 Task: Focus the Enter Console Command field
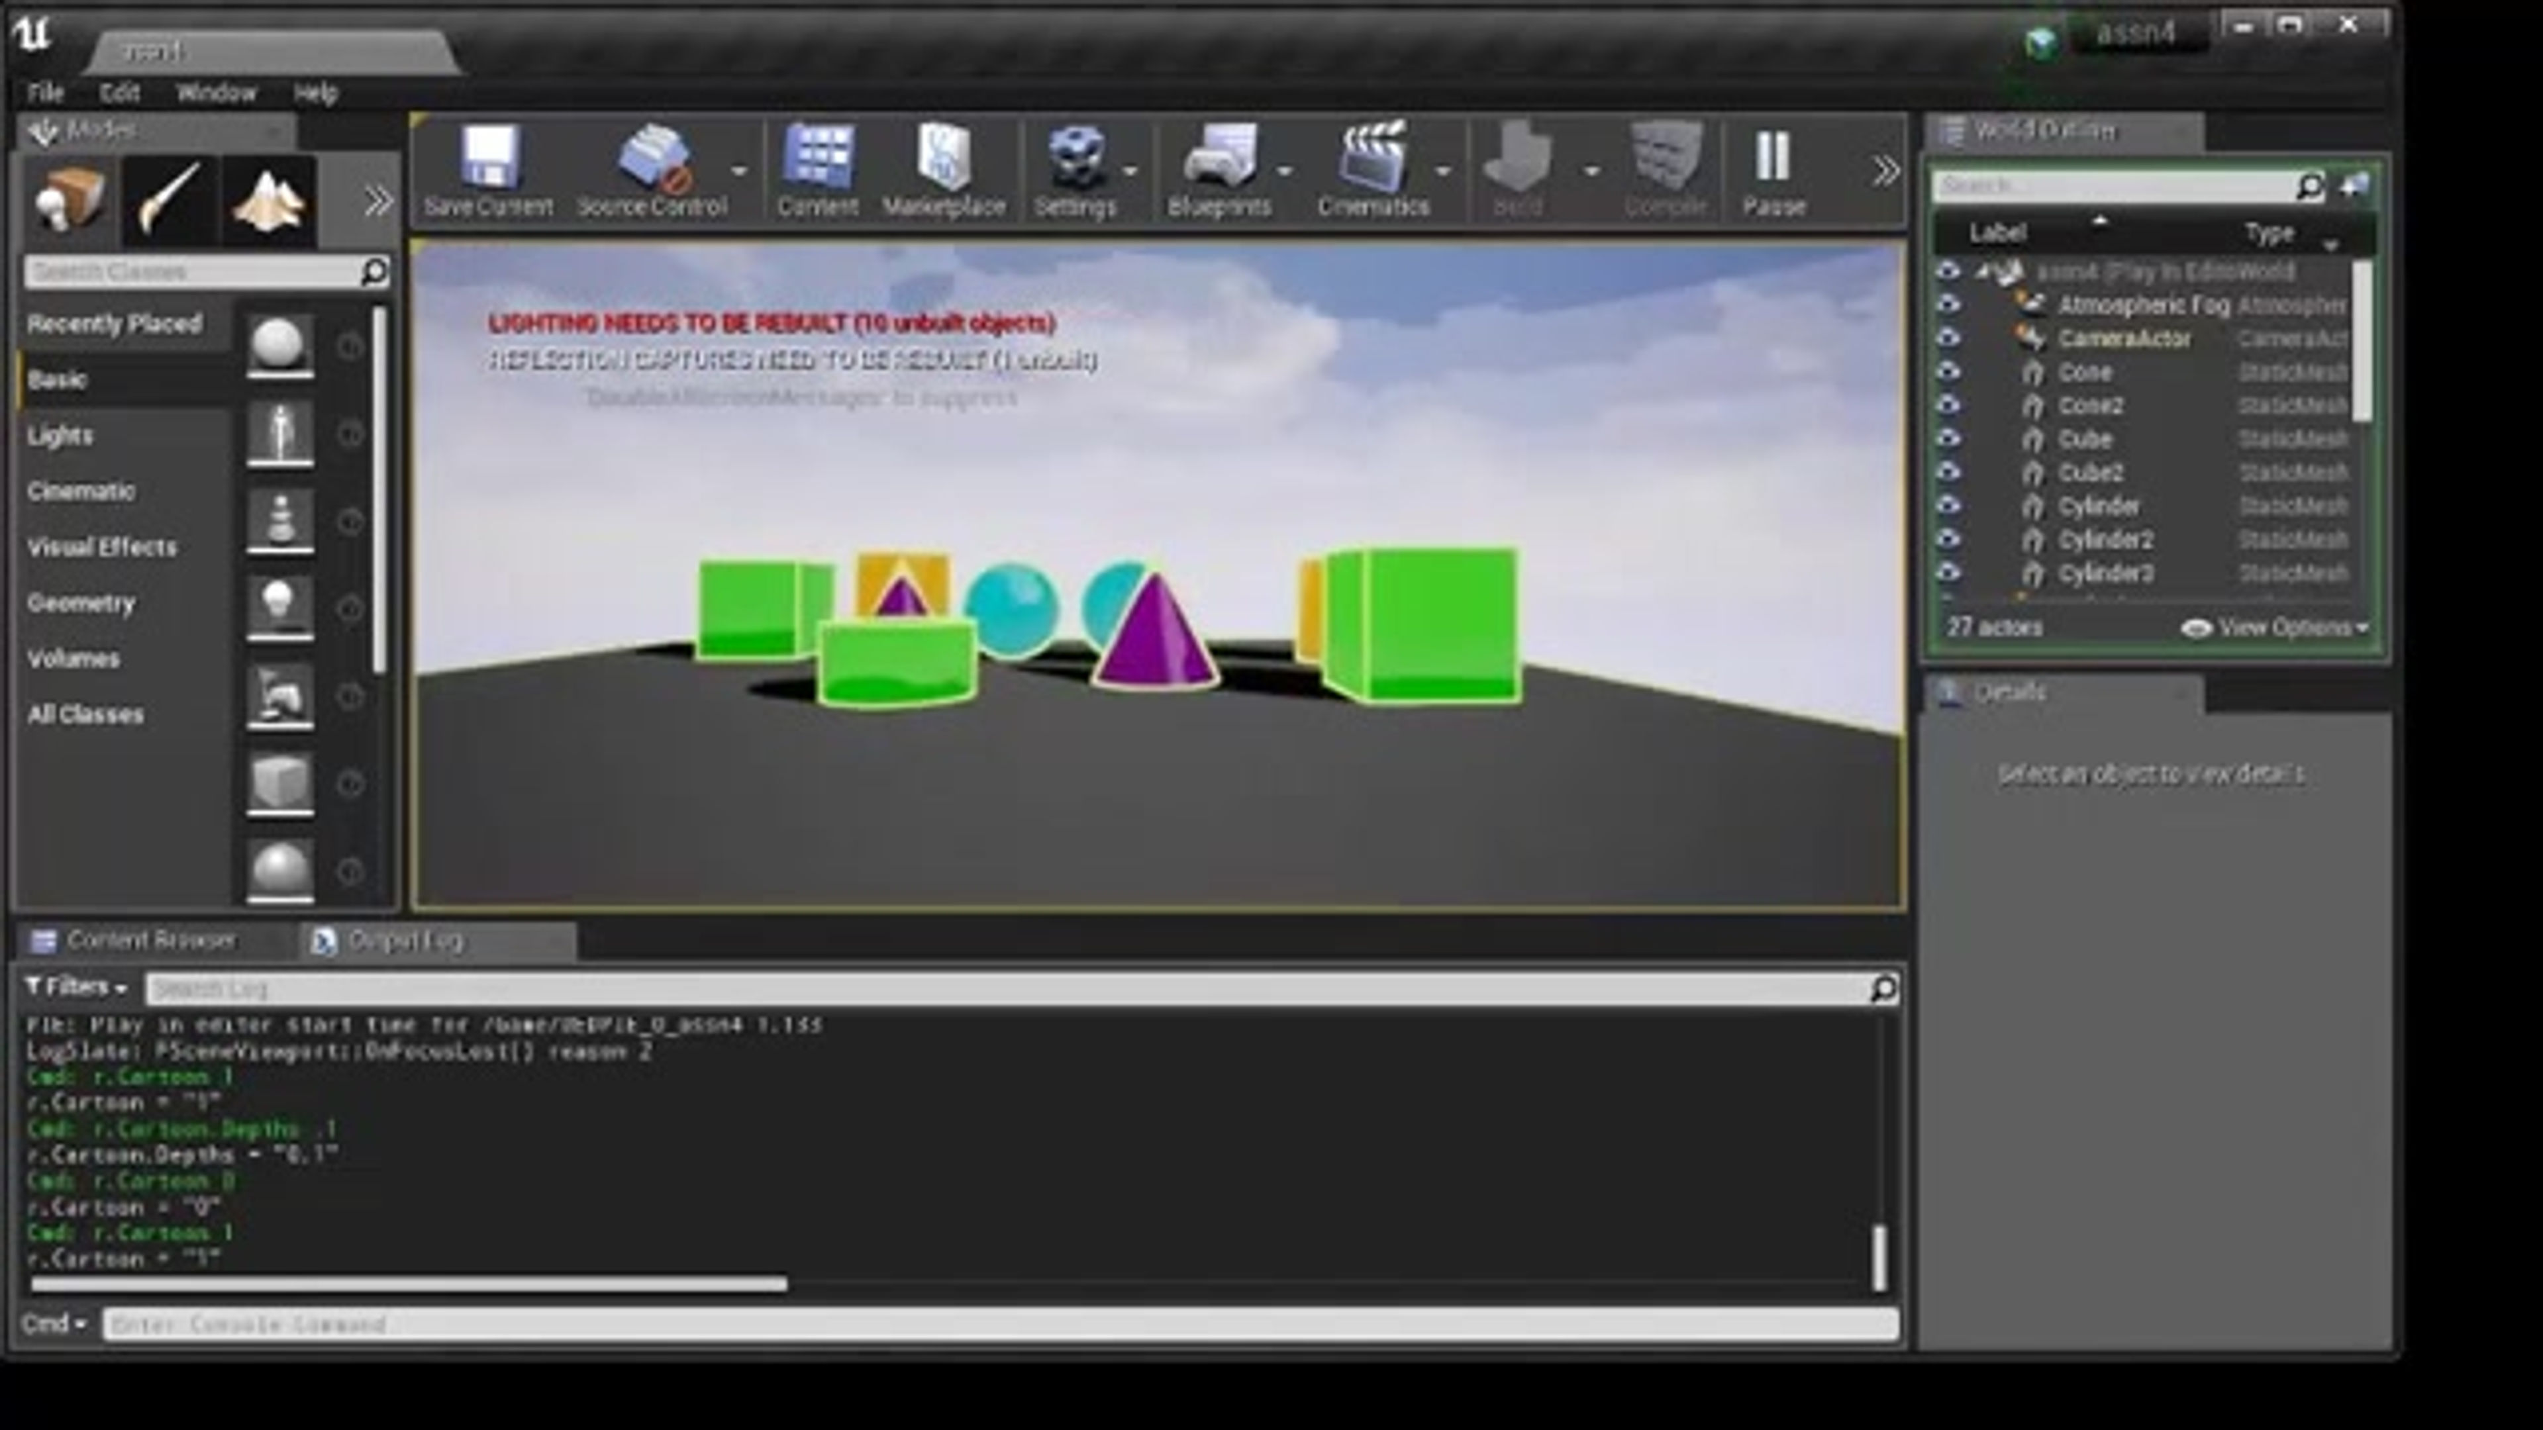click(1000, 1323)
